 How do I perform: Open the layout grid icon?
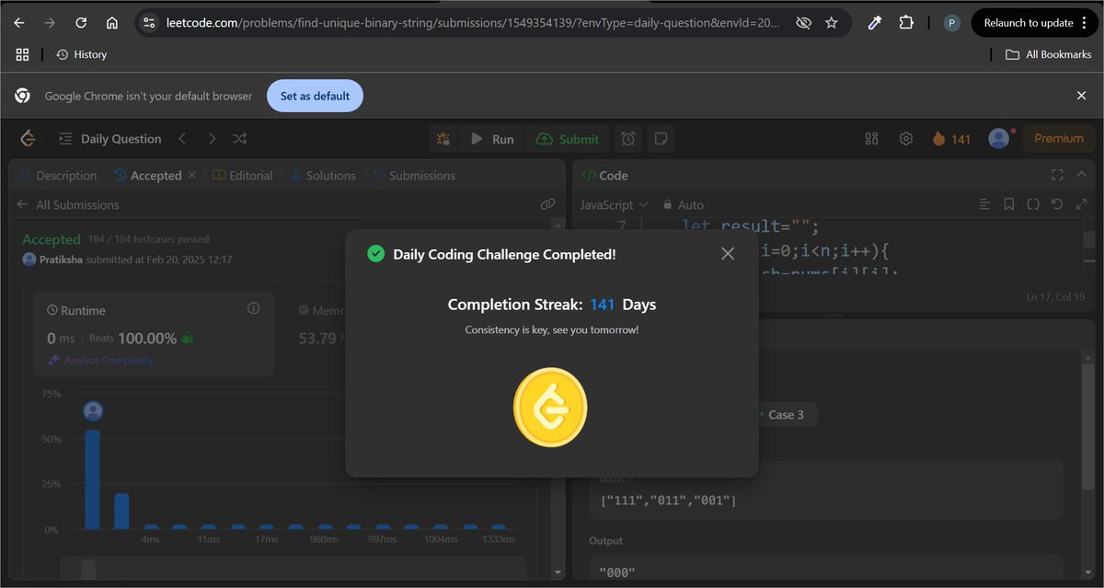tap(872, 139)
